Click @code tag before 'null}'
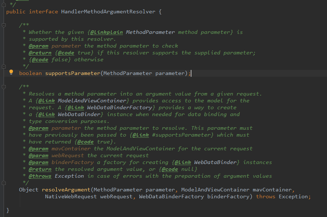This screenshot has width=327, height=217. 170,169
